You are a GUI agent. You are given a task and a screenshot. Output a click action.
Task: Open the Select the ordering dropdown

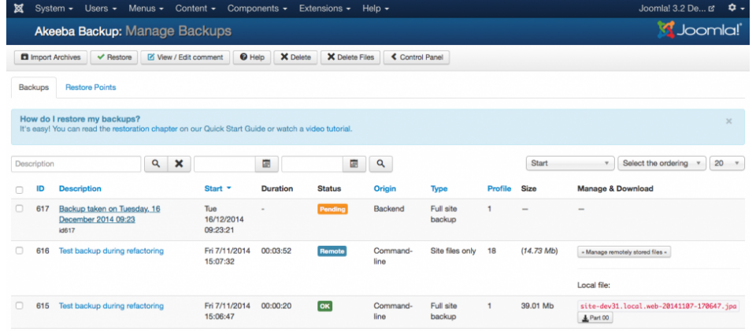661,163
